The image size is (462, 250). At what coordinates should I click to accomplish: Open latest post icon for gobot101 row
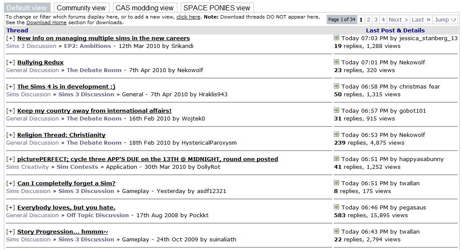point(337,111)
